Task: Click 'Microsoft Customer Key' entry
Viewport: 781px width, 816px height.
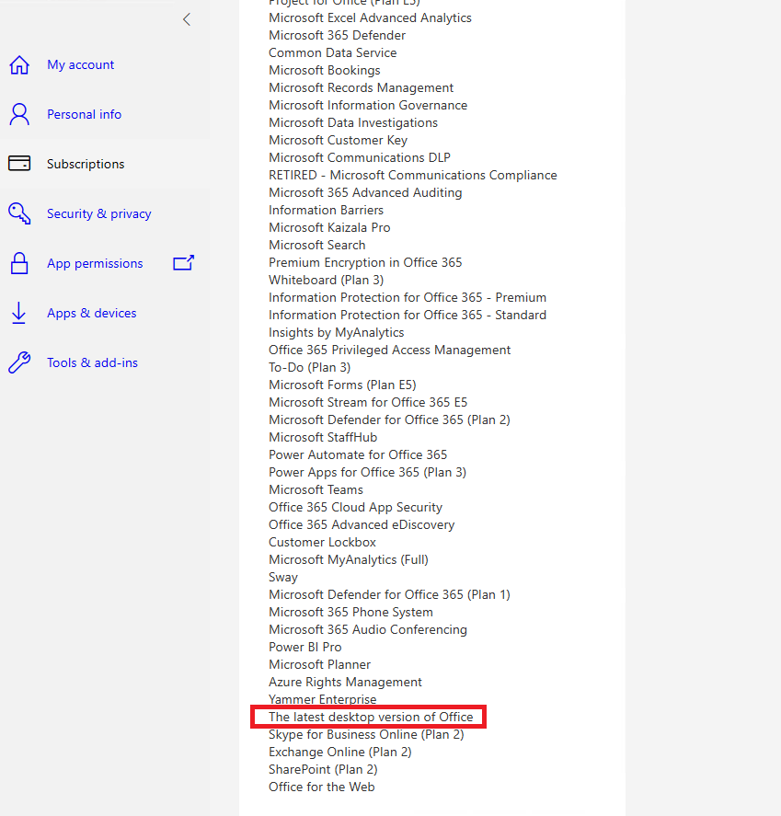Action: tap(339, 140)
